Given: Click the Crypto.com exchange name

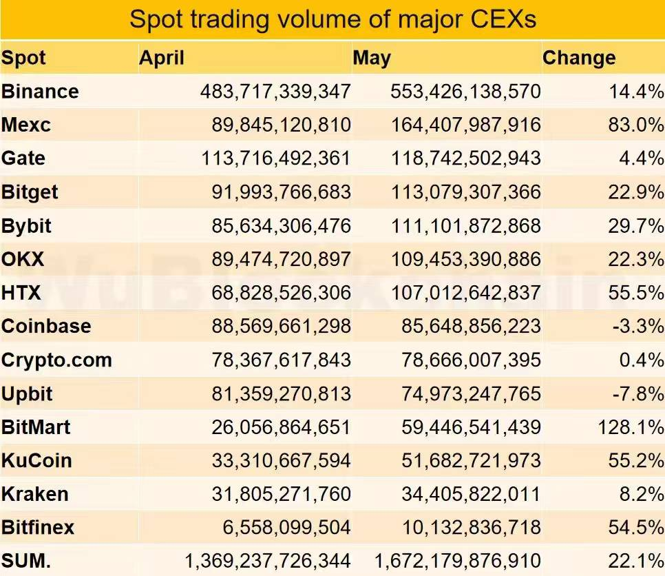Looking at the screenshot, I should pos(56,360).
